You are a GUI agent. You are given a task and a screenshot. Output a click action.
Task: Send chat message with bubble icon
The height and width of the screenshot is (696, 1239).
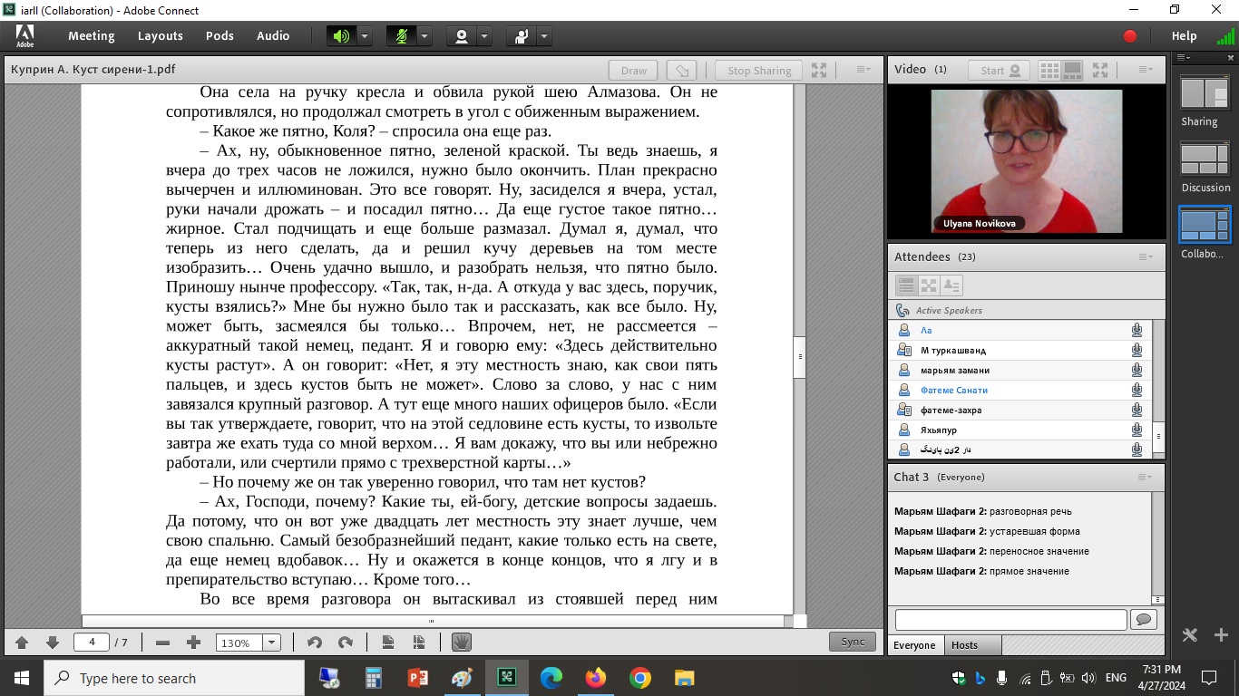point(1143,619)
